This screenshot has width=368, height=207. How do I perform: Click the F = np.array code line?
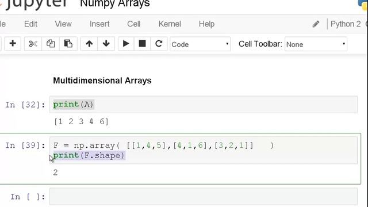[163, 145]
